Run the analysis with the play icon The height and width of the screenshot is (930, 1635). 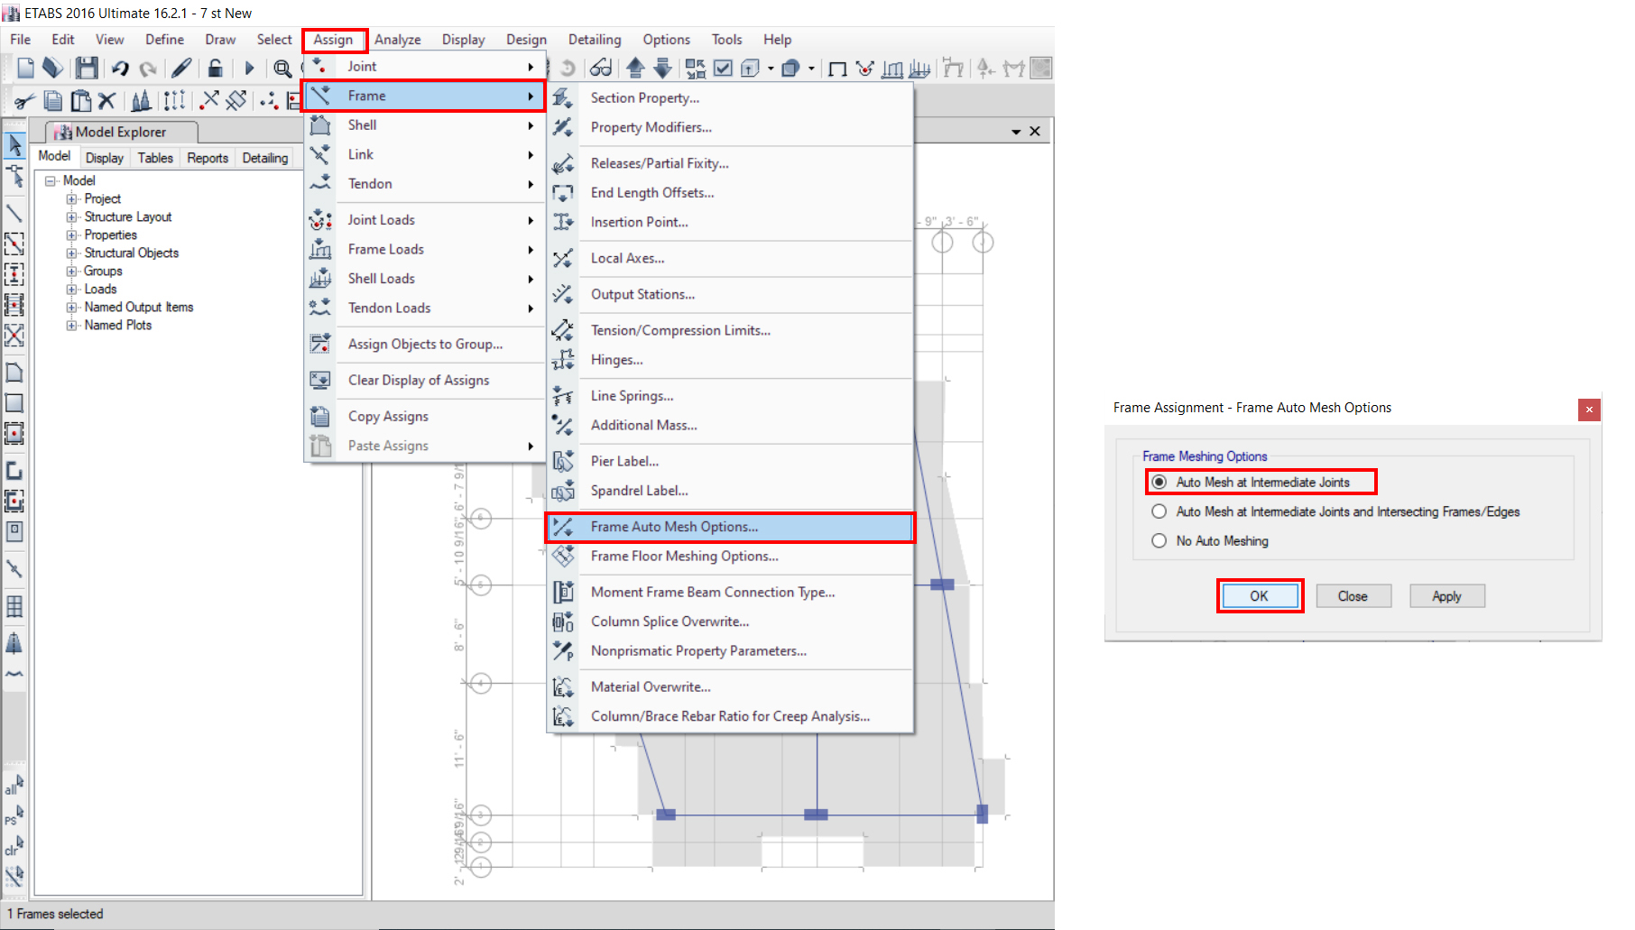coord(250,68)
